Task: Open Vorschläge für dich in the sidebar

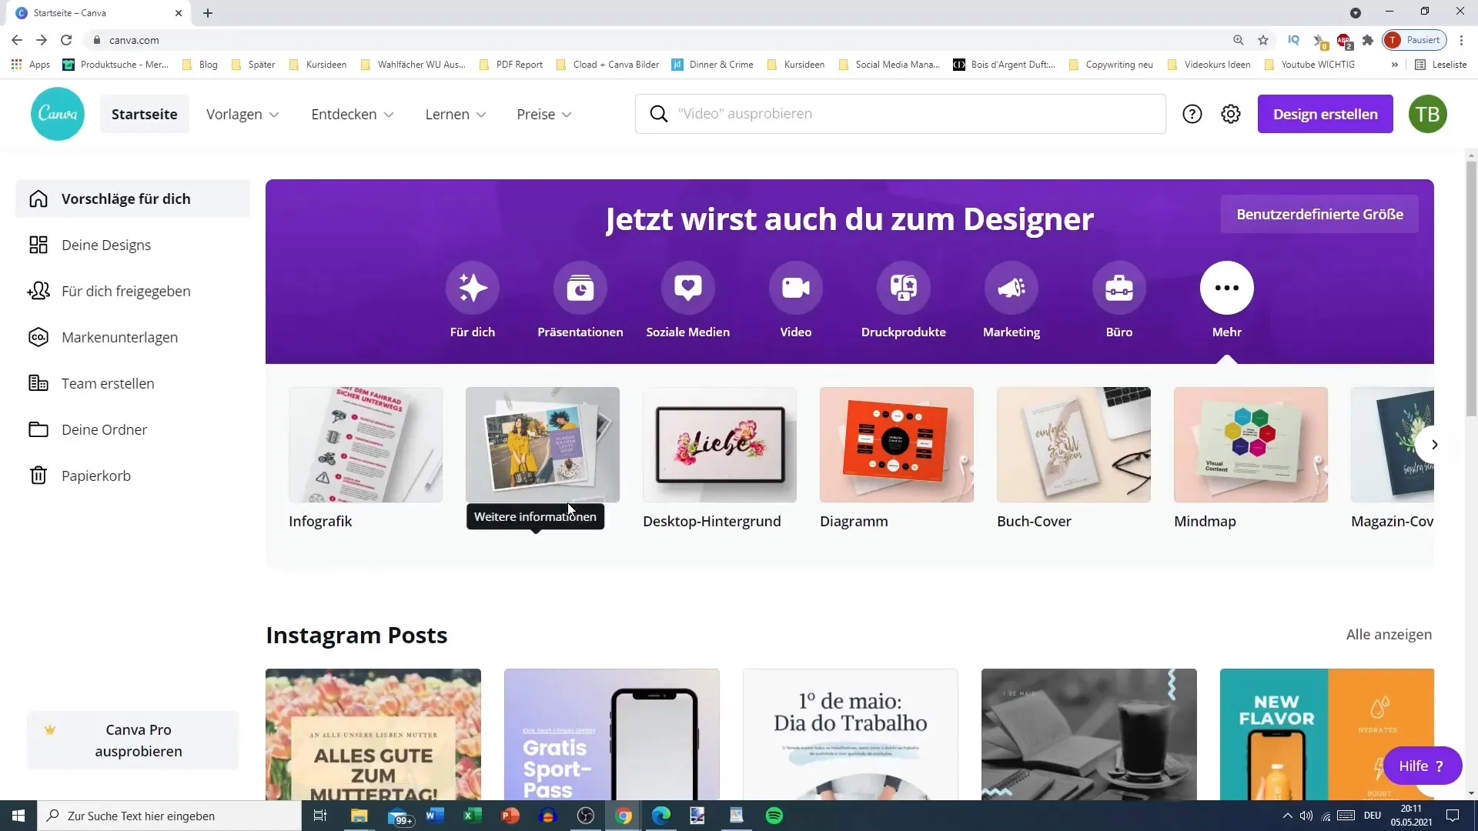Action: (x=132, y=199)
